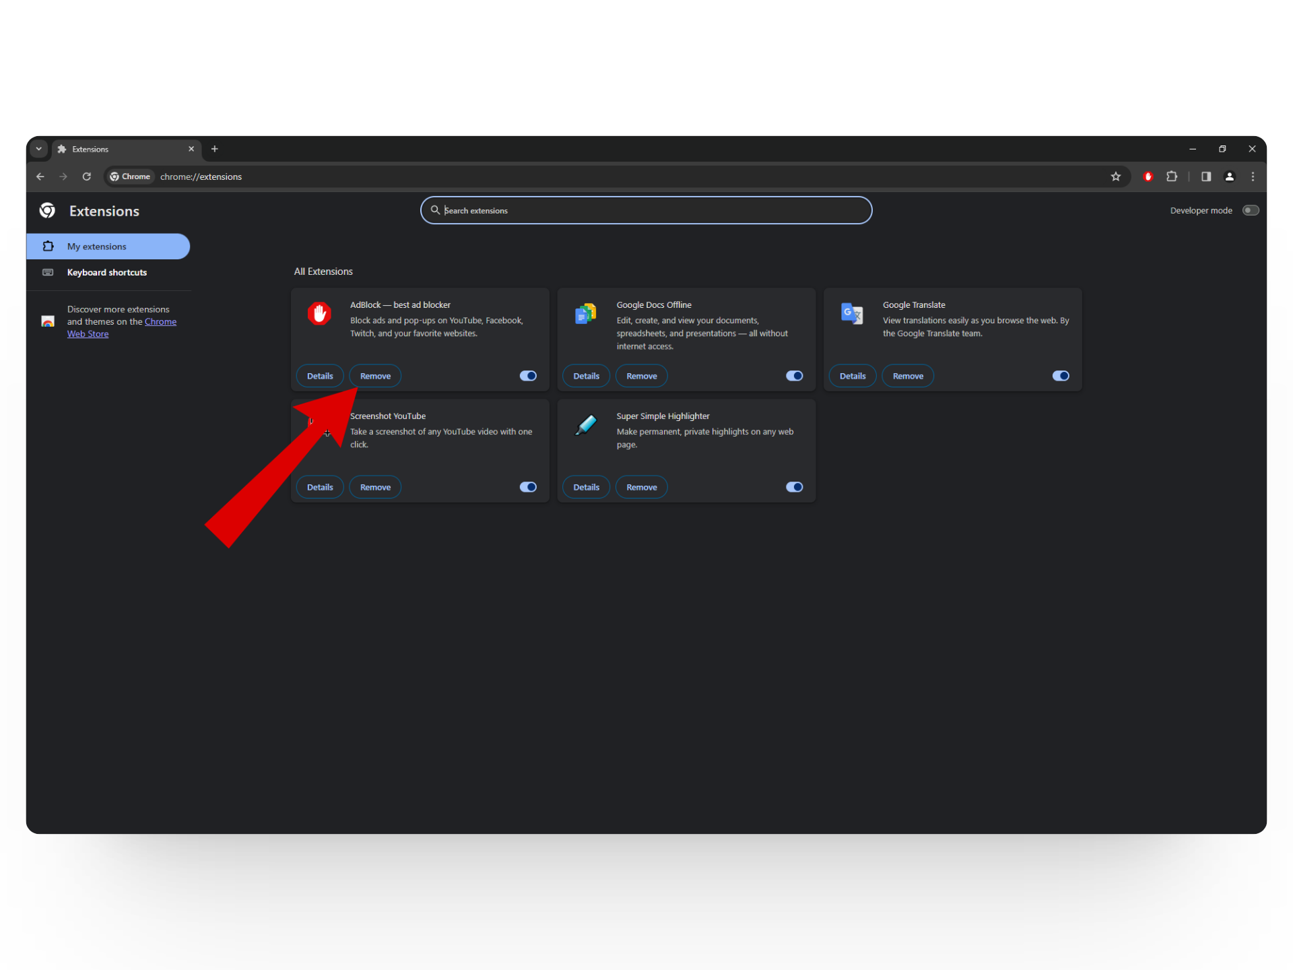
Task: Click the AdBlock icon in the toolbar
Action: coord(1148,176)
